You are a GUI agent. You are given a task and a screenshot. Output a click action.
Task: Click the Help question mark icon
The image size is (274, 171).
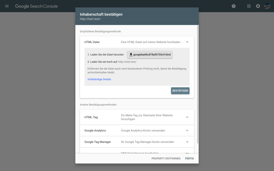233,6
